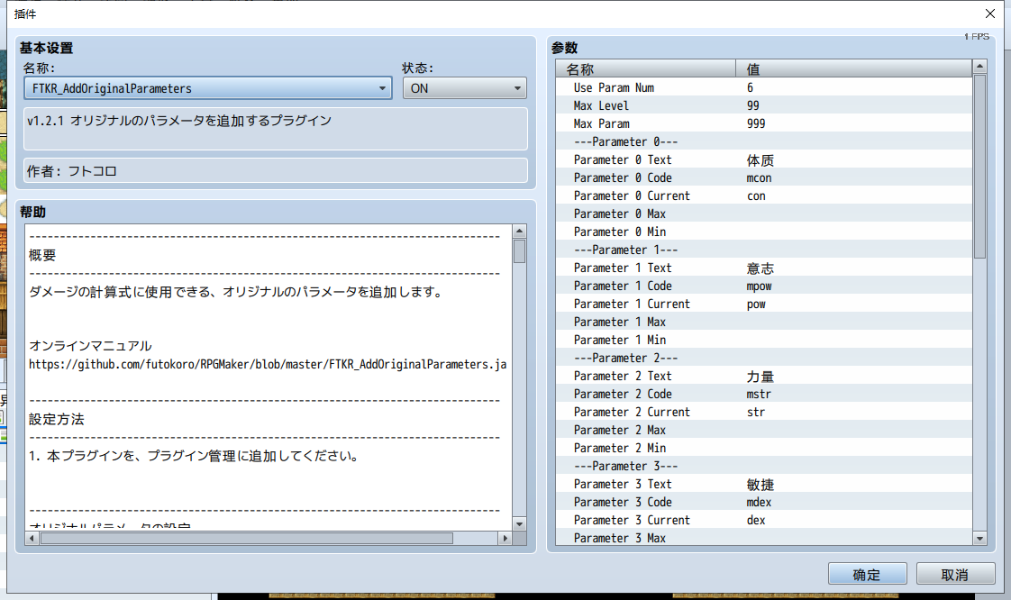Select the Parameter 3 Text row
Viewport: 1011px width, 600px height.
pyautogui.click(x=764, y=485)
